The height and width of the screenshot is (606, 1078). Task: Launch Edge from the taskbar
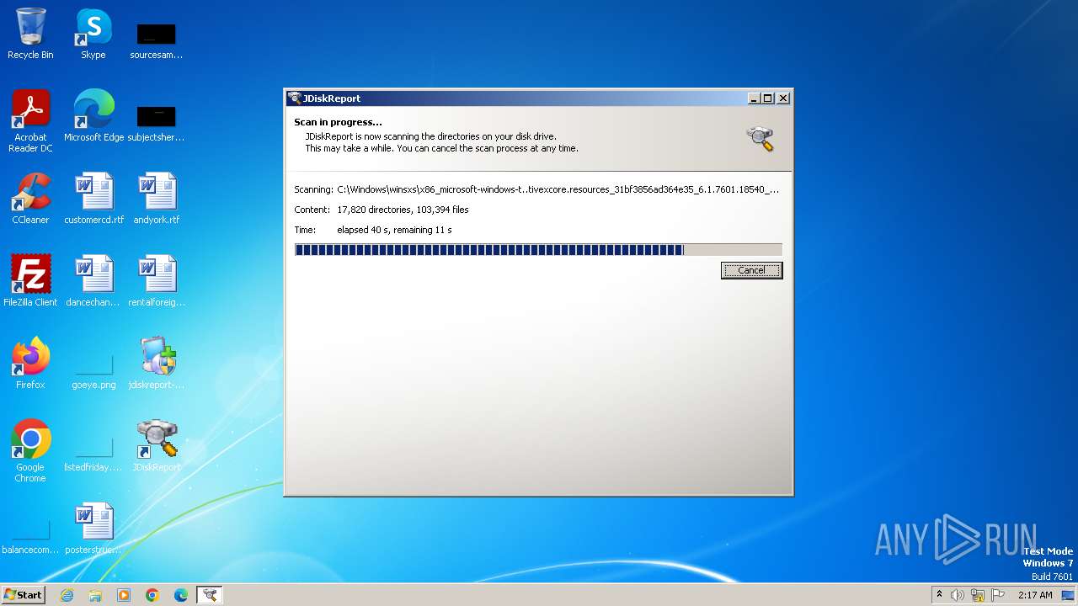pyautogui.click(x=181, y=595)
